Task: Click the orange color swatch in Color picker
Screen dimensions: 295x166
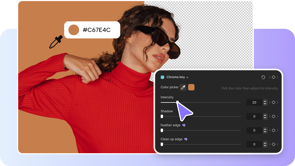Action: 191,87
